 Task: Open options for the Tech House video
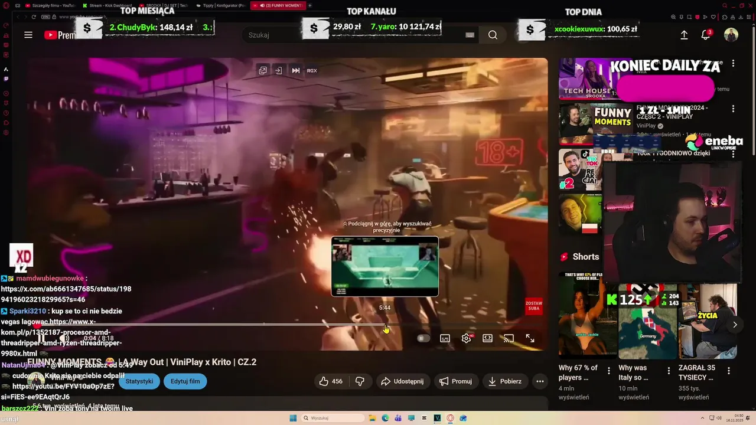coord(733,63)
